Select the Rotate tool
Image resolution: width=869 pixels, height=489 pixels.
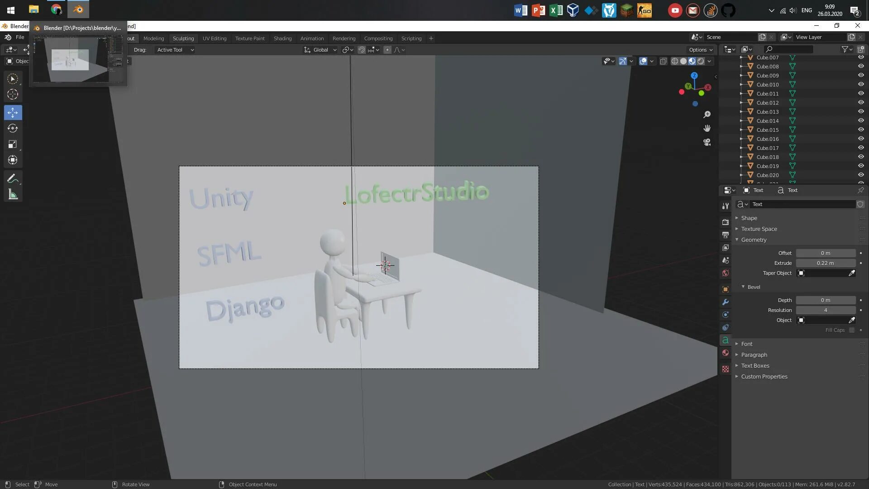[13, 128]
